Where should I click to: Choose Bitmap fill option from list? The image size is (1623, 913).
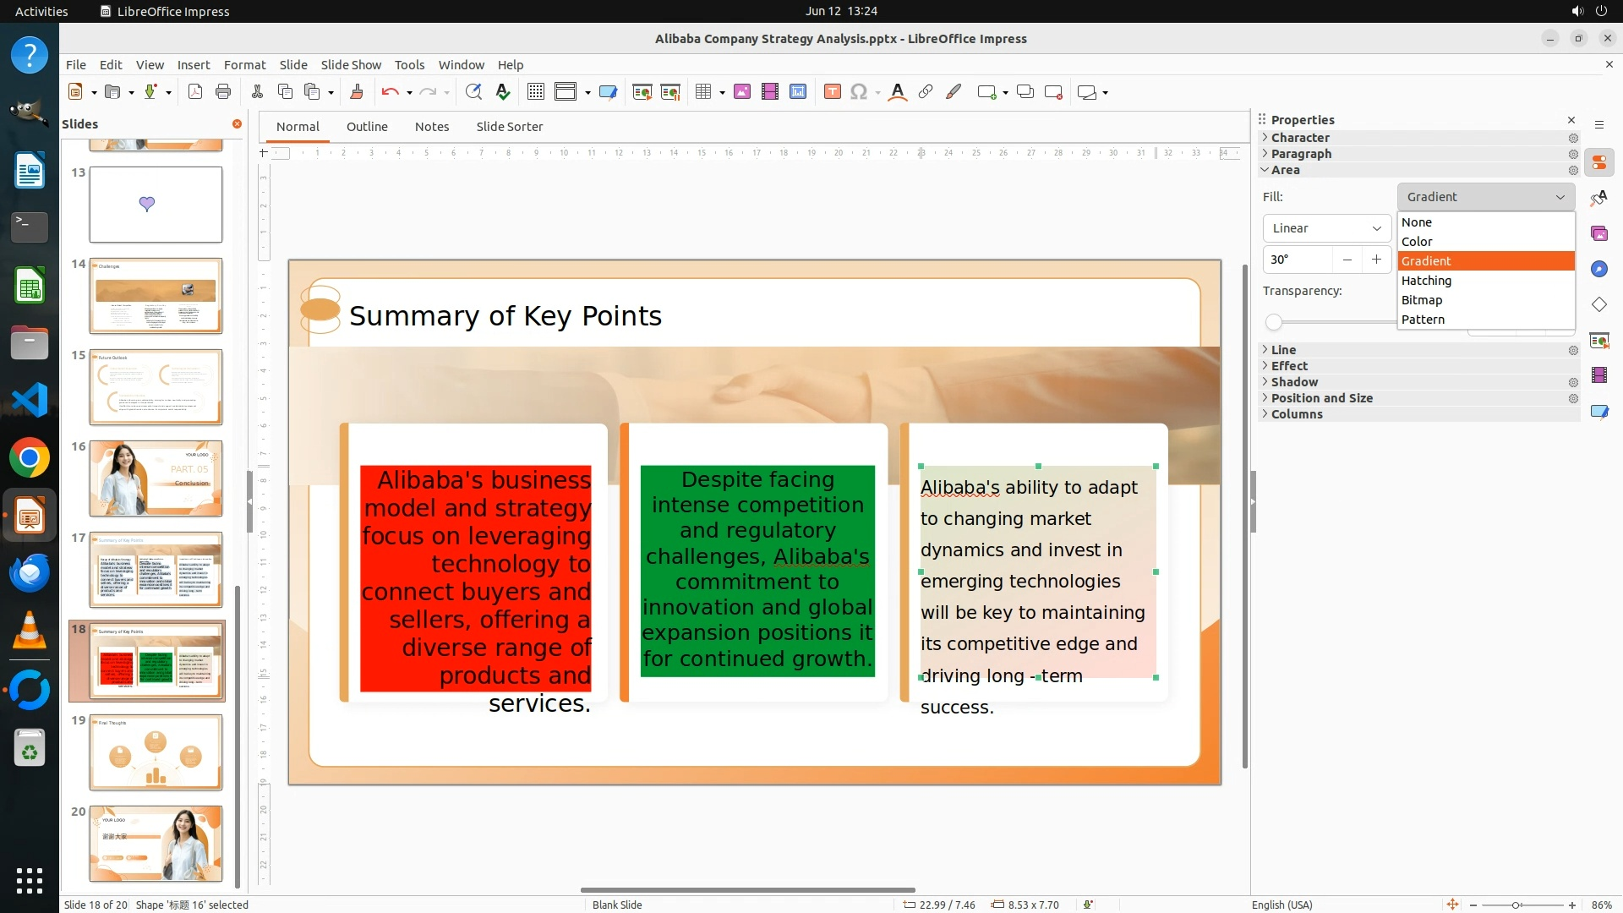coord(1422,300)
